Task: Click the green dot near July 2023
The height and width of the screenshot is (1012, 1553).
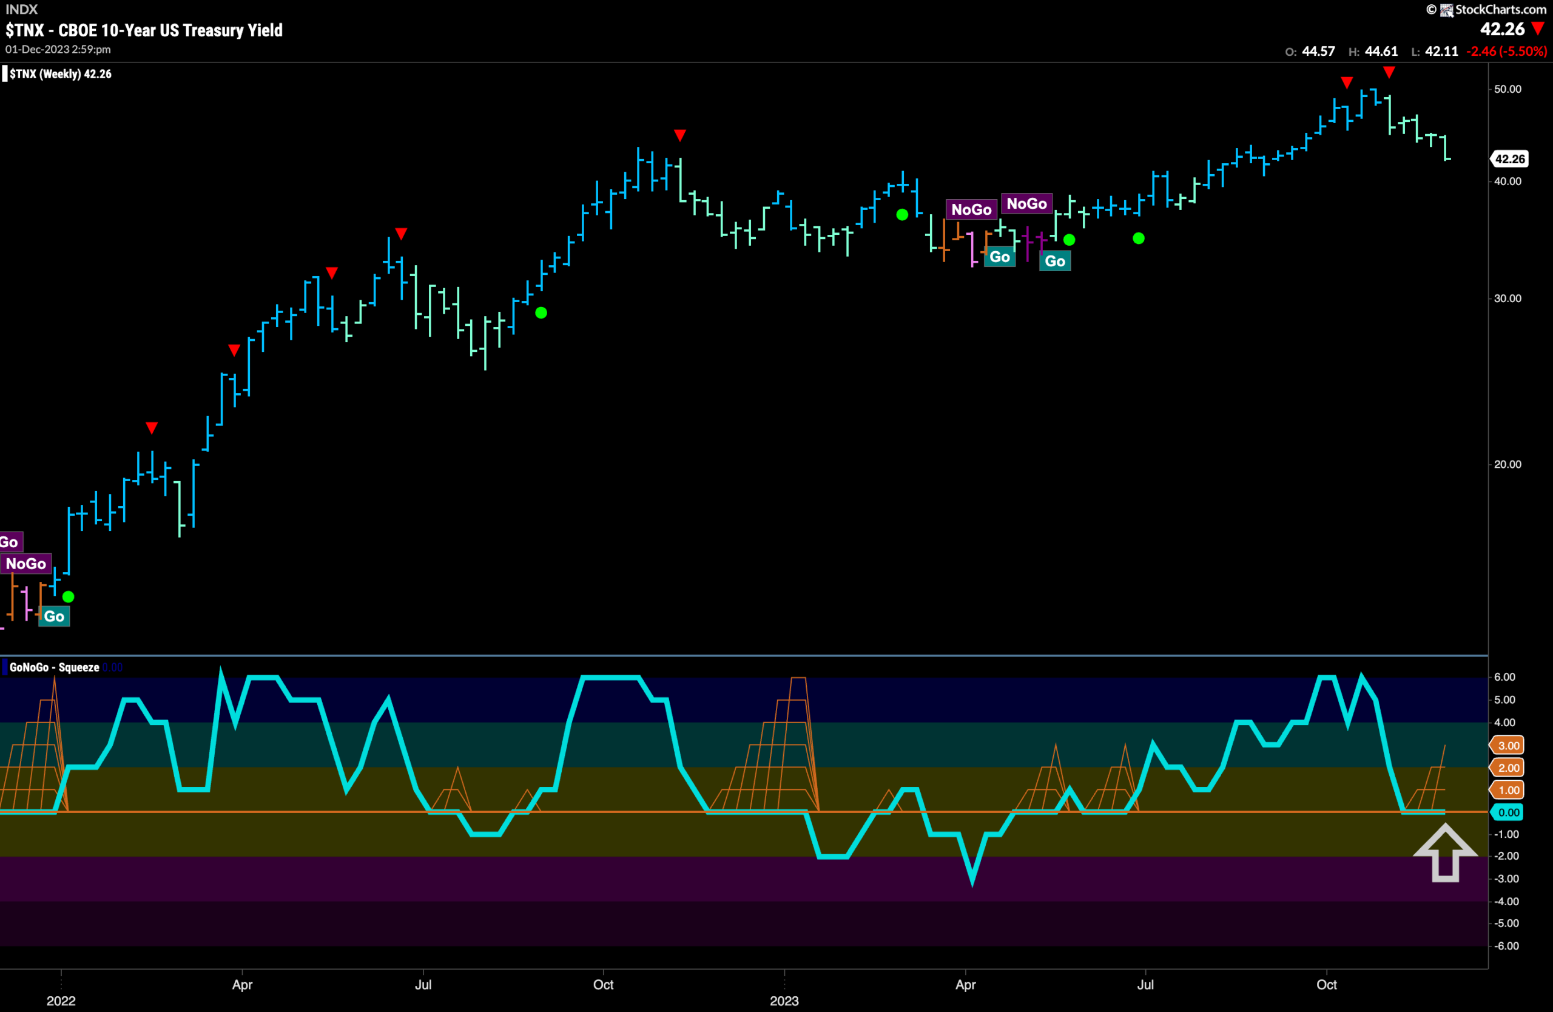Action: tap(1139, 238)
